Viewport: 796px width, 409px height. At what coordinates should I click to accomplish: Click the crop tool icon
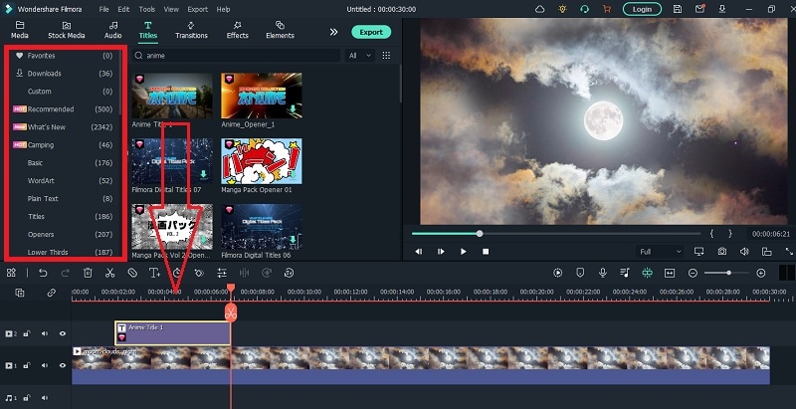pos(132,273)
